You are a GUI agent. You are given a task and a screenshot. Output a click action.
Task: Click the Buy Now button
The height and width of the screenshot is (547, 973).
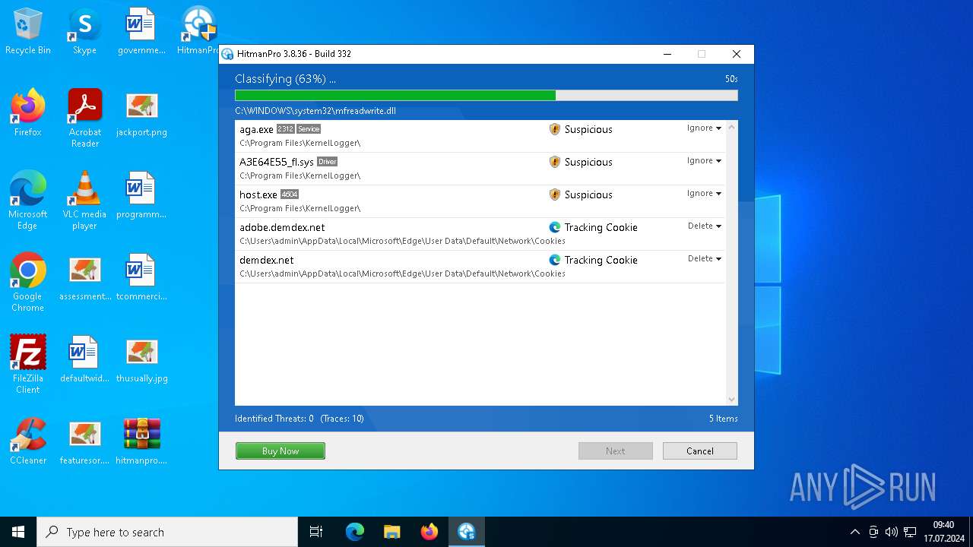point(280,451)
